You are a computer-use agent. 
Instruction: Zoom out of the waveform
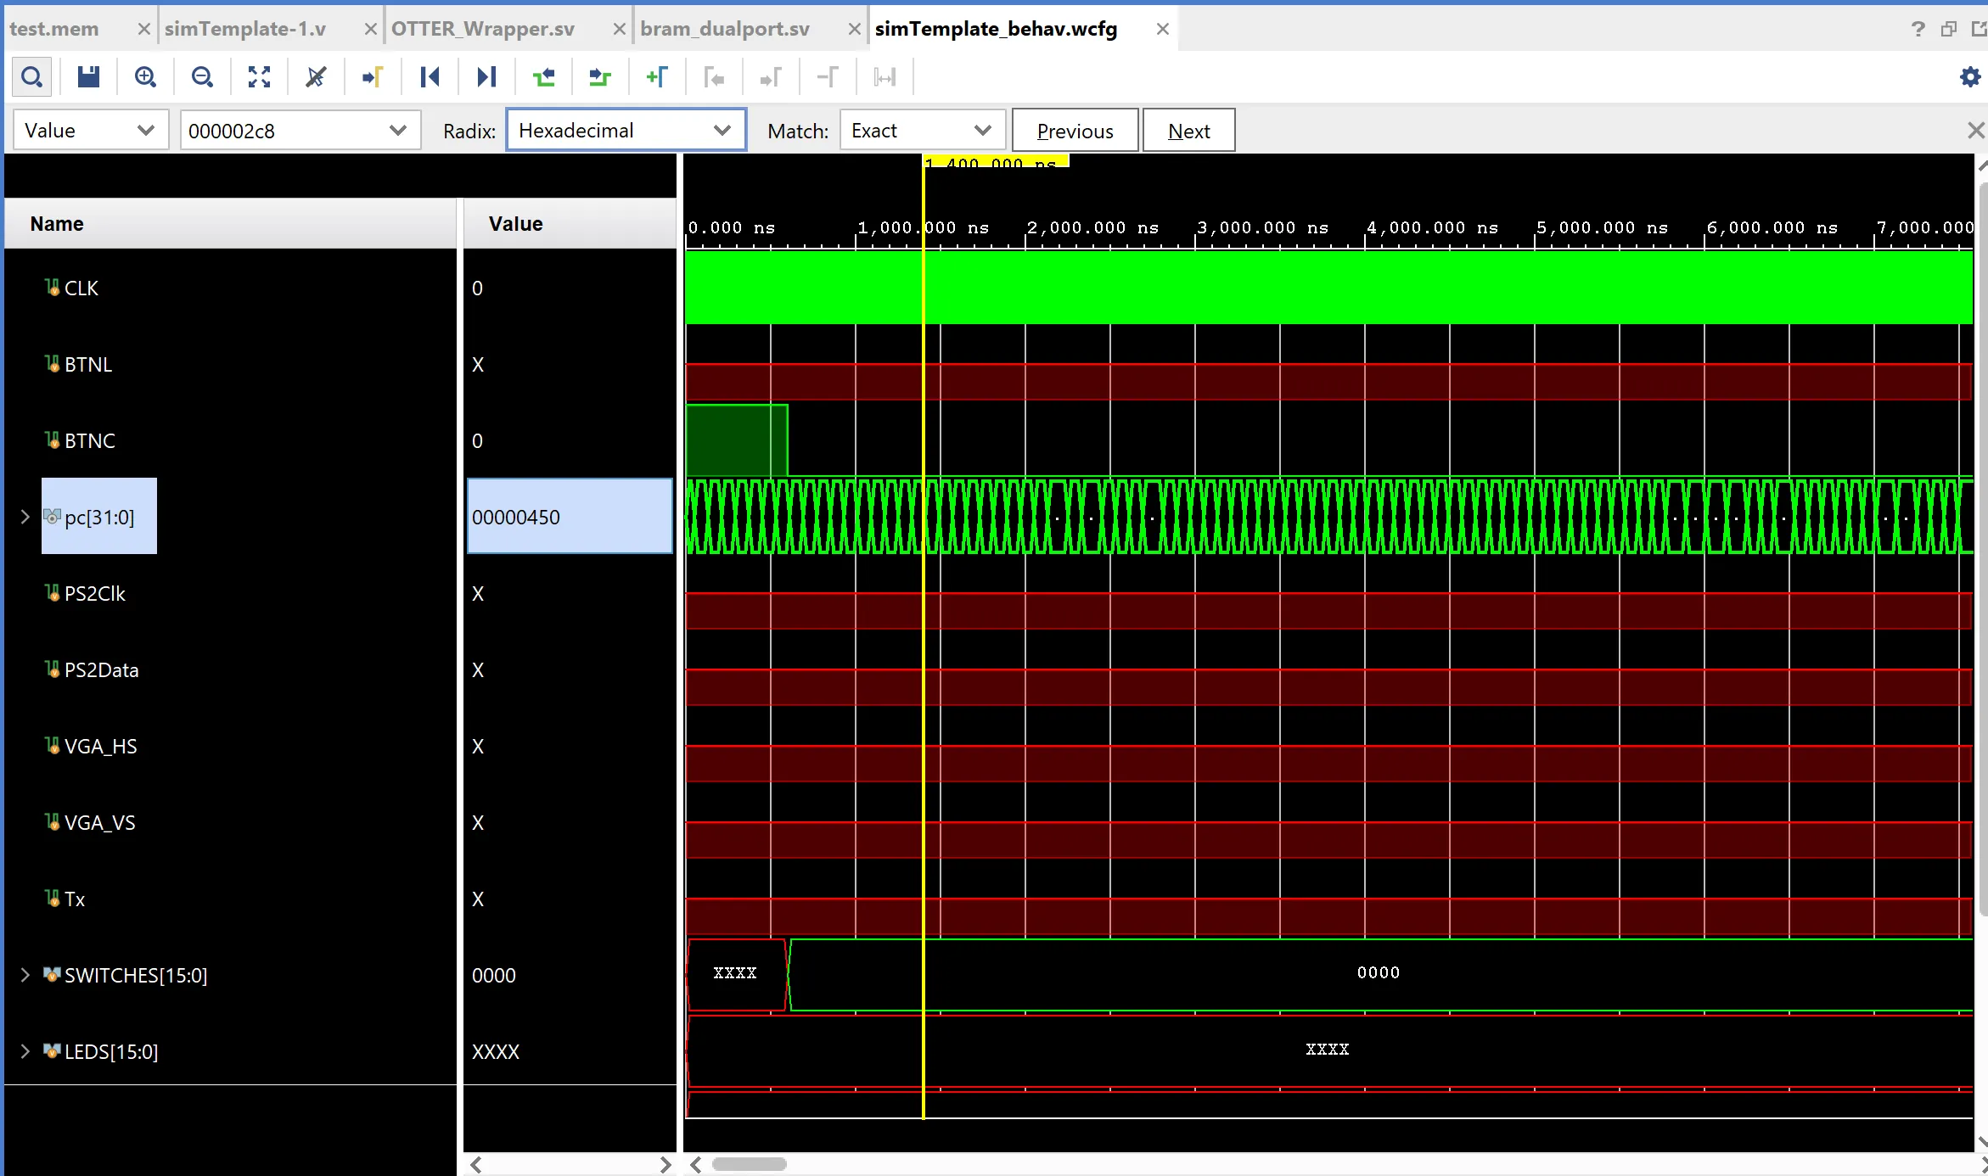[202, 77]
